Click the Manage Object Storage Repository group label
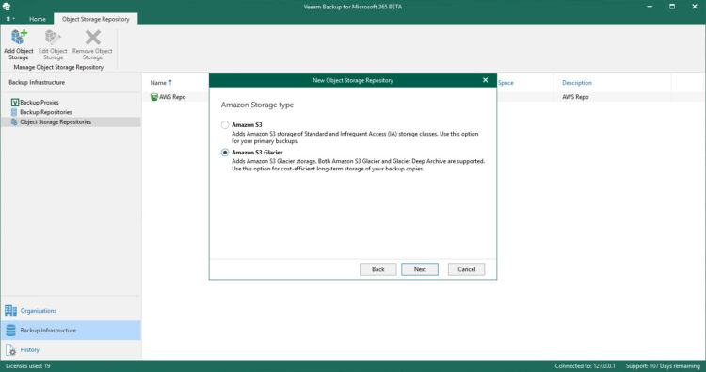Screen dimensions: 706x372 (x=58, y=67)
